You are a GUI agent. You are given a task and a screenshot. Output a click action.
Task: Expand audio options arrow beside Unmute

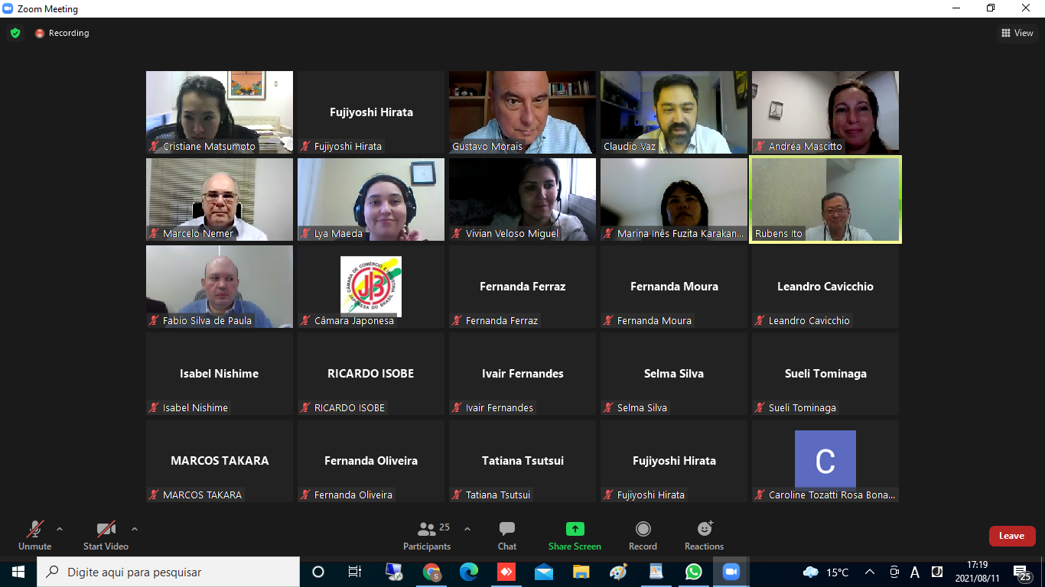point(60,528)
